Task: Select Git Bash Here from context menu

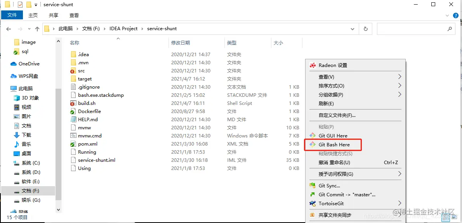Action: coord(333,144)
